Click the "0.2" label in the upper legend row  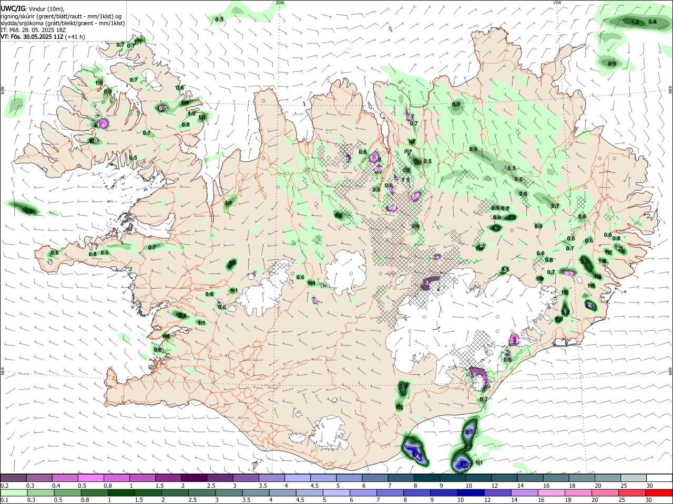click(x=4, y=486)
